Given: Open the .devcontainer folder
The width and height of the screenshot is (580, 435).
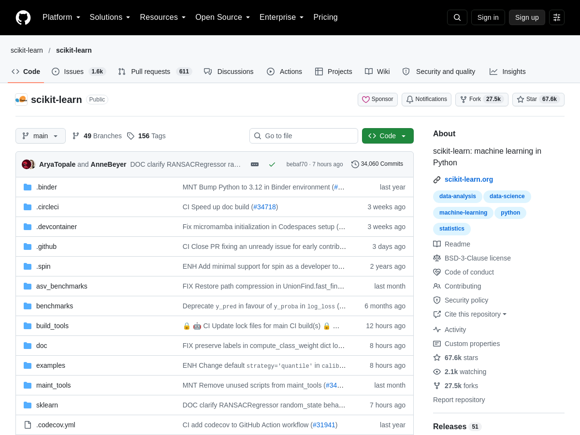Looking at the screenshot, I should tap(57, 227).
